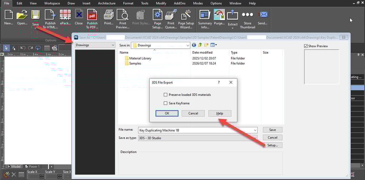Image resolution: width=365 pixels, height=180 pixels.
Task: Click the Undo arrow in toolbar
Action: click(23, 48)
